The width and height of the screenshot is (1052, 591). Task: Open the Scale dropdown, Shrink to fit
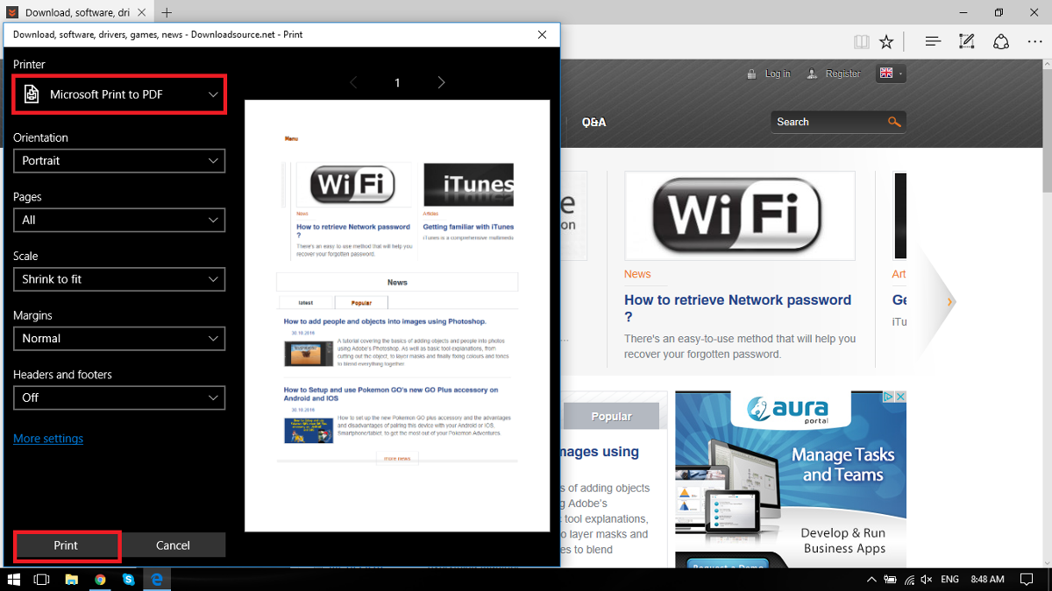click(119, 279)
